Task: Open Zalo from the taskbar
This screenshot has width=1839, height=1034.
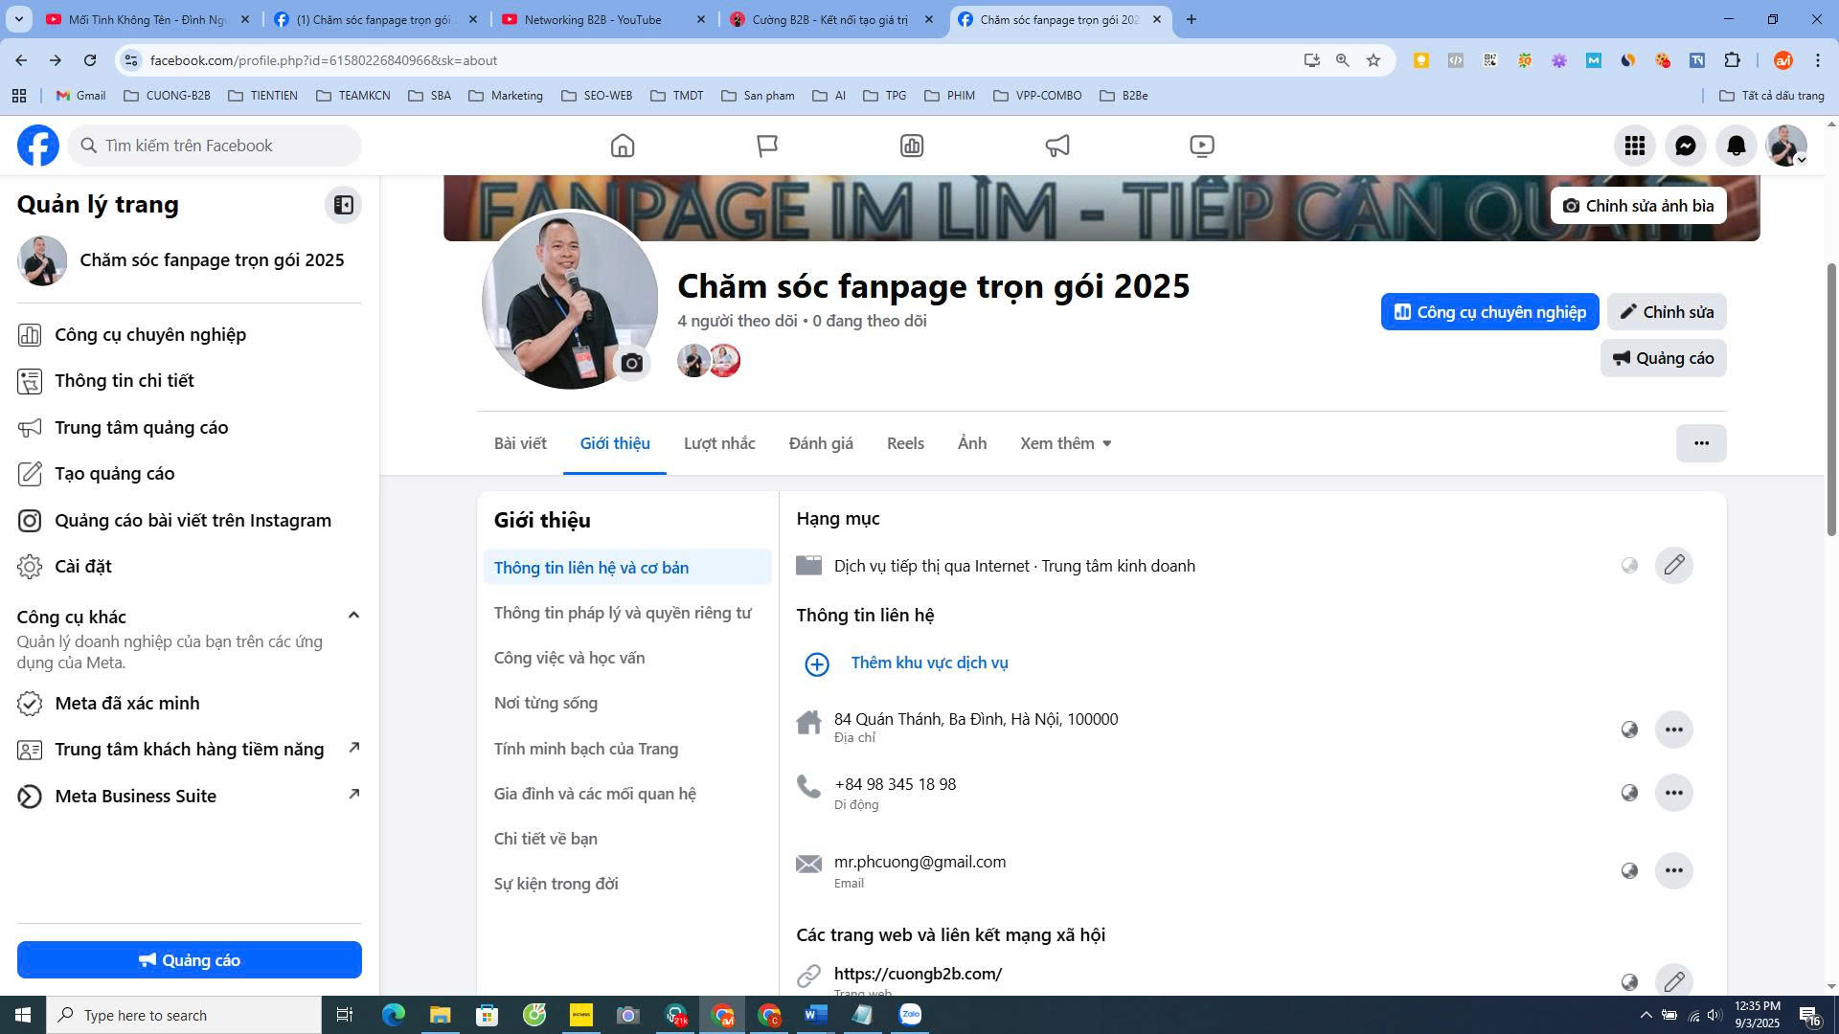Action: tap(910, 1015)
